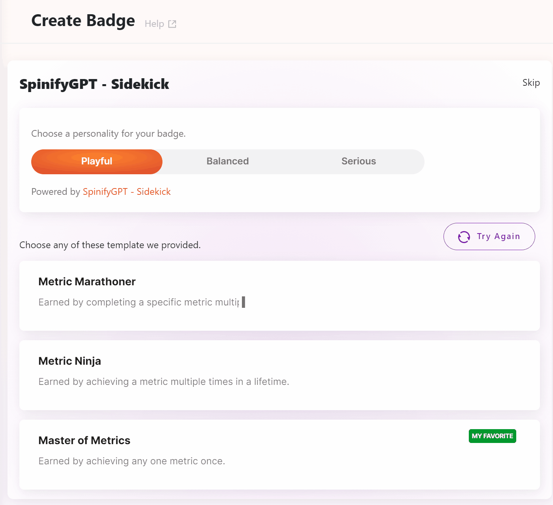Click the MY FAVORITE badge label
553x505 pixels.
coord(492,436)
